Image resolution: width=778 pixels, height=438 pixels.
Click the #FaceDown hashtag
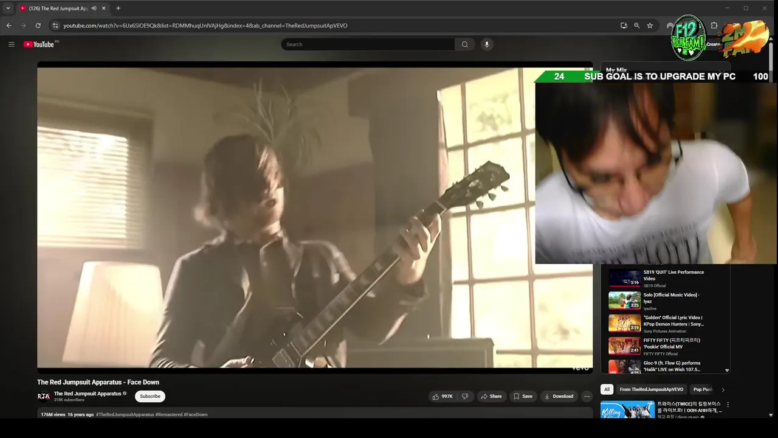point(195,414)
